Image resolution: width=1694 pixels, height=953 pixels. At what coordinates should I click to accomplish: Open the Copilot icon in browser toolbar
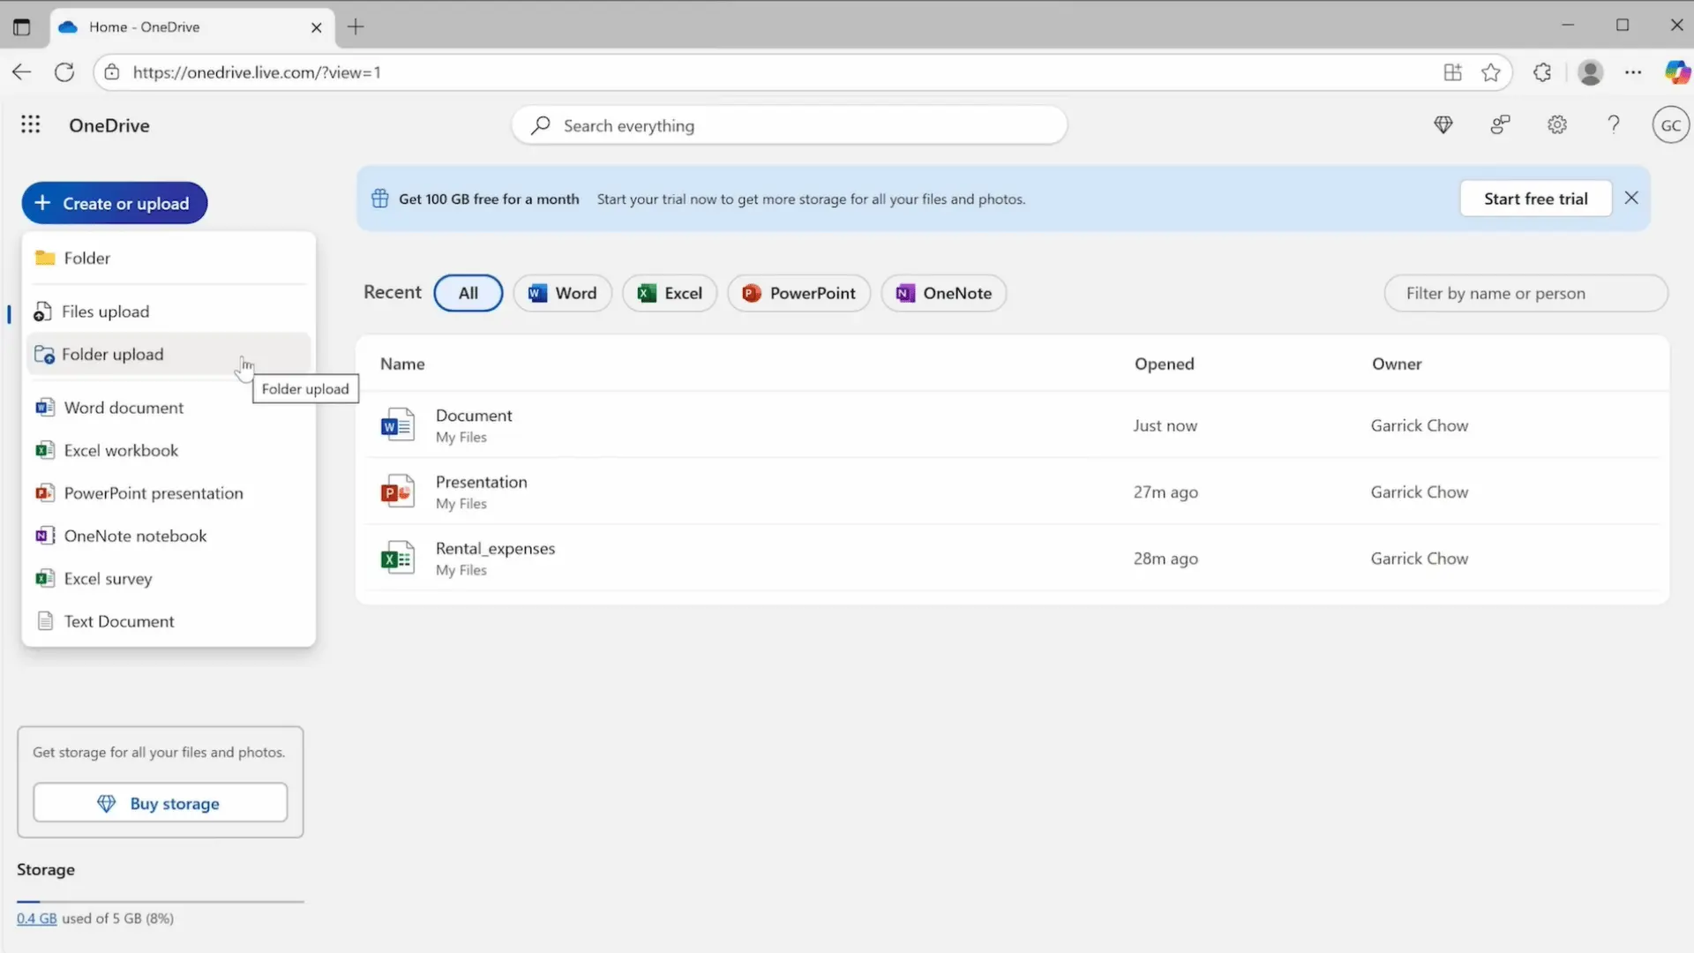coord(1677,72)
